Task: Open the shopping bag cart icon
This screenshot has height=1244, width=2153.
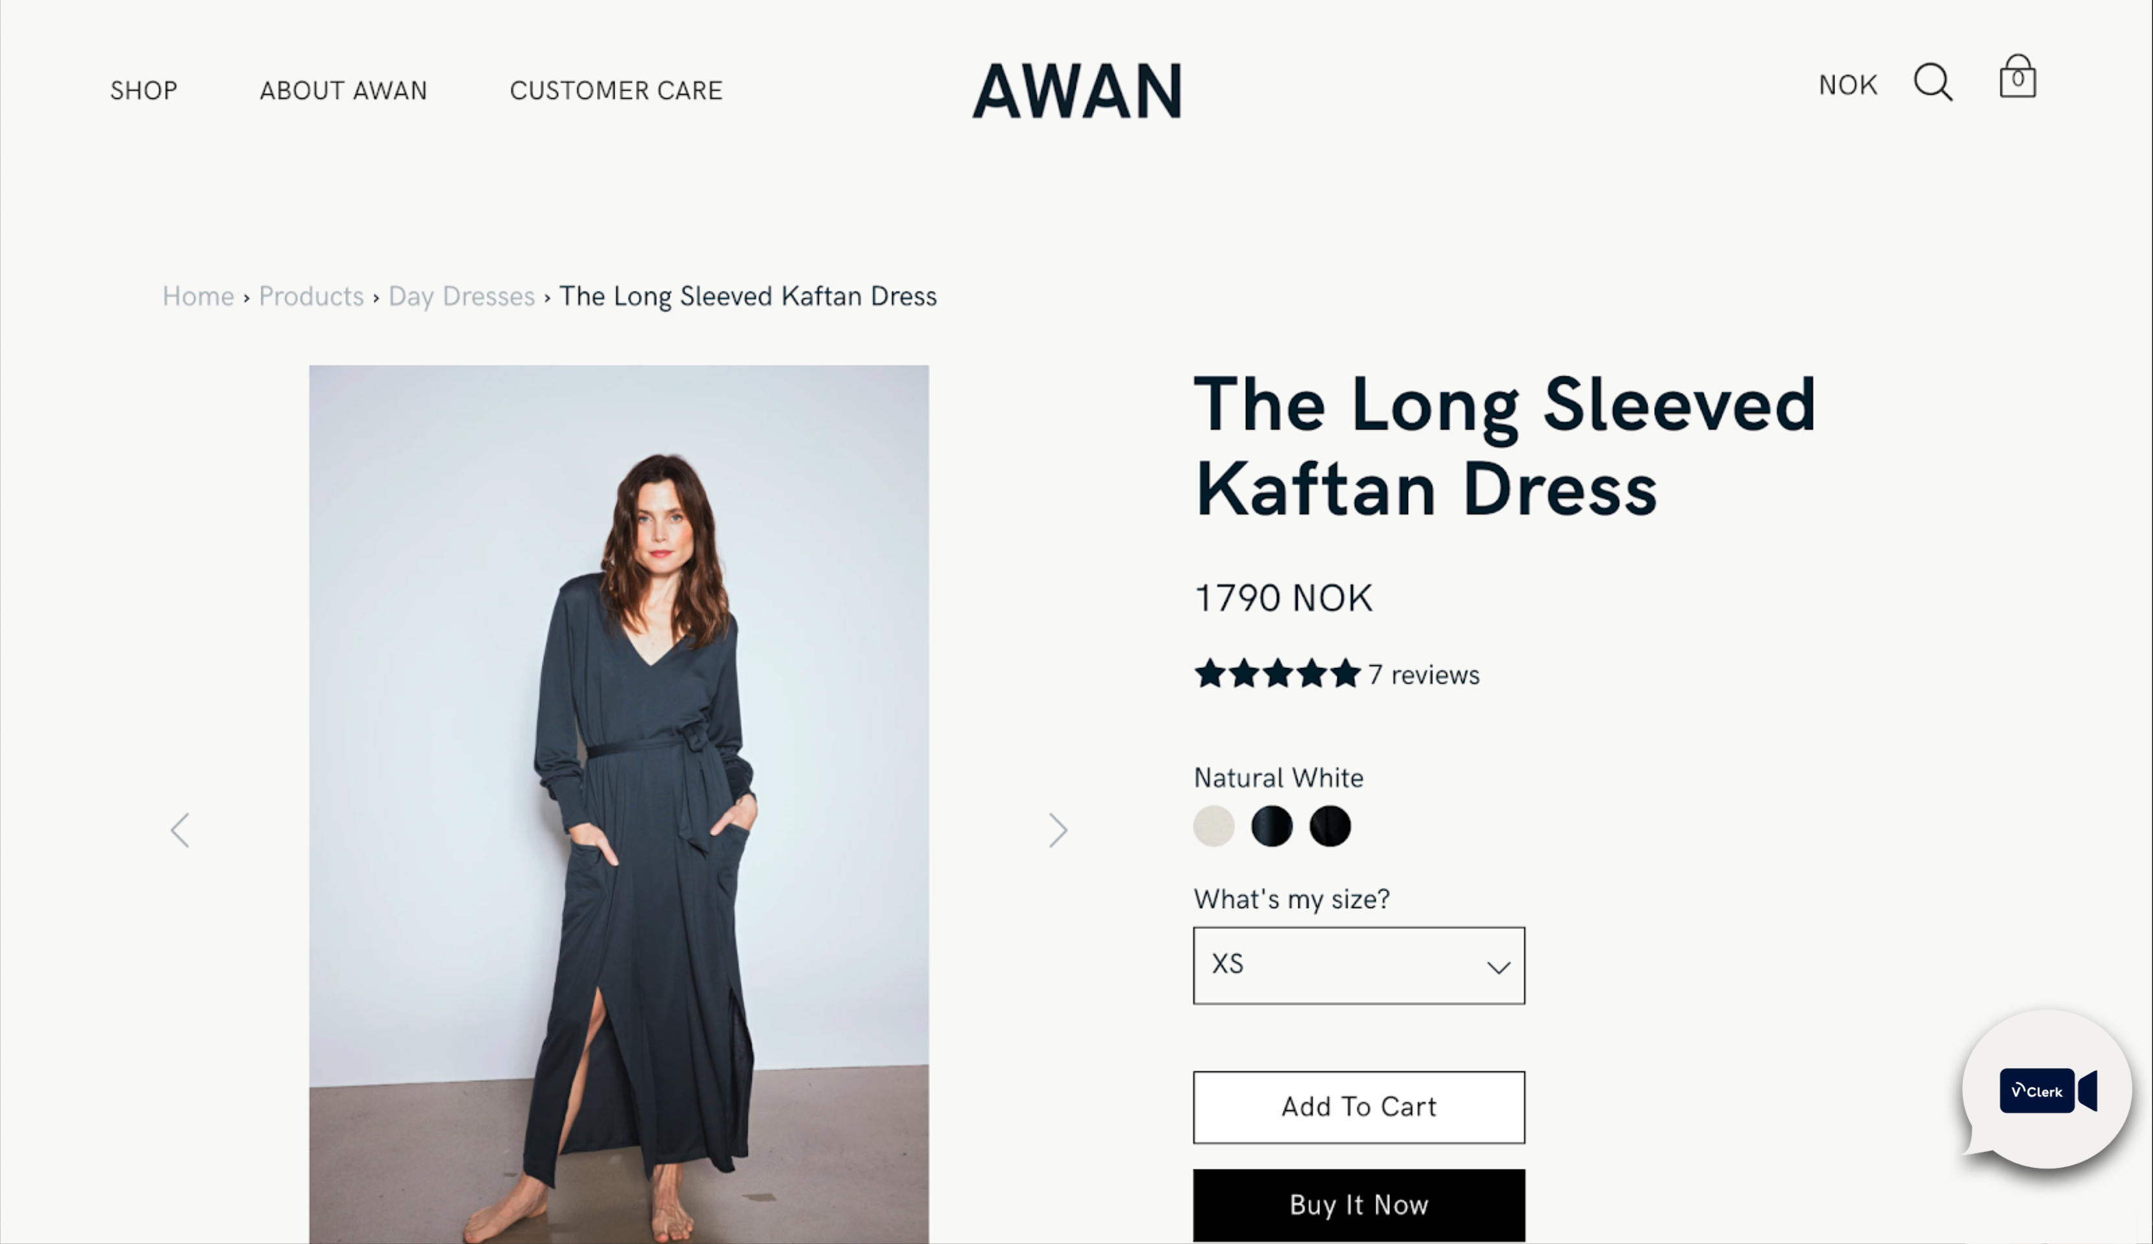Action: click(x=2017, y=77)
